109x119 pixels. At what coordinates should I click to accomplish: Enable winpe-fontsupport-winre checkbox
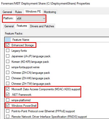(x=8, y=67)
